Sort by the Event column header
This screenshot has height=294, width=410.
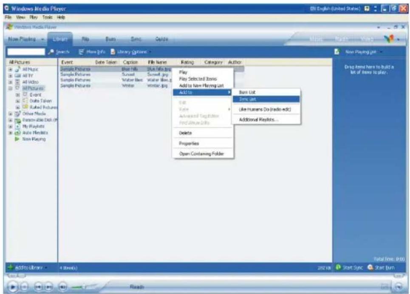coord(76,62)
